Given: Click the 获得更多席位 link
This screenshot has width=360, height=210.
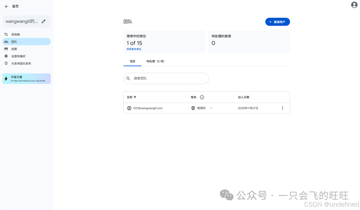Looking at the screenshot, I should pyautogui.click(x=134, y=49).
